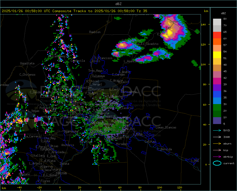Click the 'Anchoris' map label
This screenshot has width=237, height=191.
pos(68,145)
